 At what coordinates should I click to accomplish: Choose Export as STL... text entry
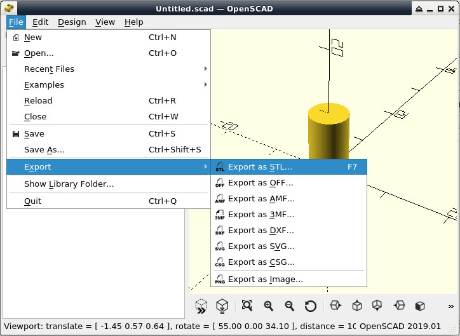pyautogui.click(x=260, y=167)
